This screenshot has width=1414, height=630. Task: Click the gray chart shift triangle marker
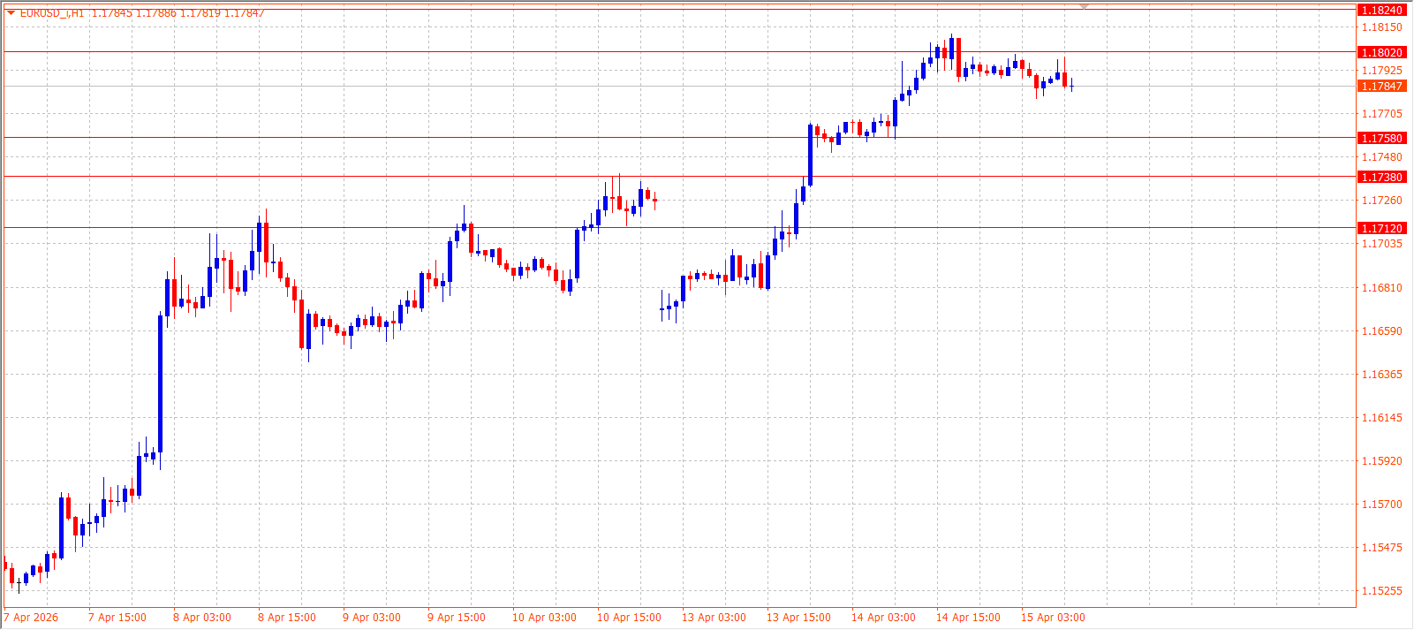[x=1085, y=7]
